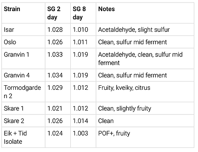Select the Tormodgarden 2 strain cell

point(22,92)
